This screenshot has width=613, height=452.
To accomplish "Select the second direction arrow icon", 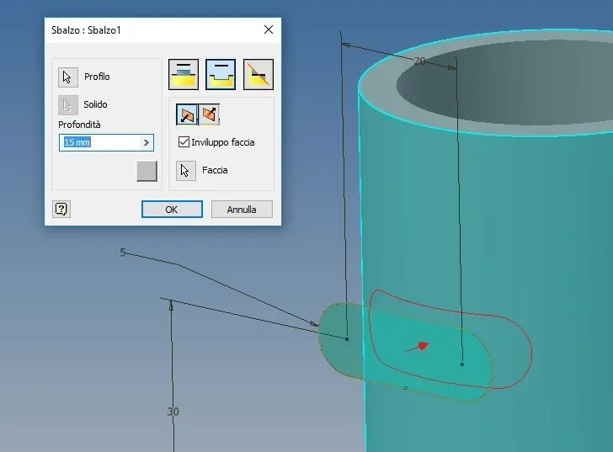I will pos(209,114).
